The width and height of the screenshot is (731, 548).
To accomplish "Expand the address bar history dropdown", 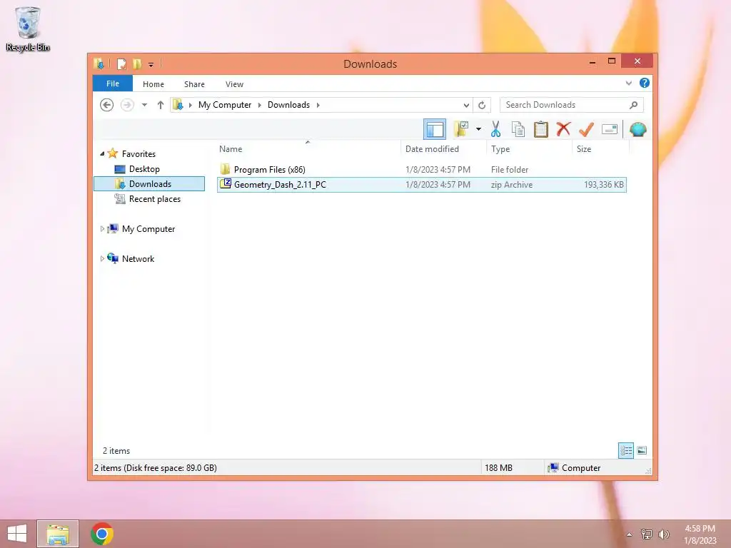I will [x=465, y=105].
